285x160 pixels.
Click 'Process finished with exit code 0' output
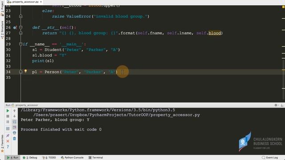click(x=61, y=129)
